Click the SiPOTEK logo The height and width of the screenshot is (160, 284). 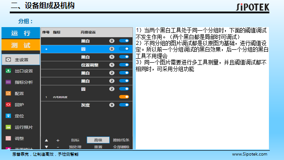pyautogui.click(x=252, y=7)
